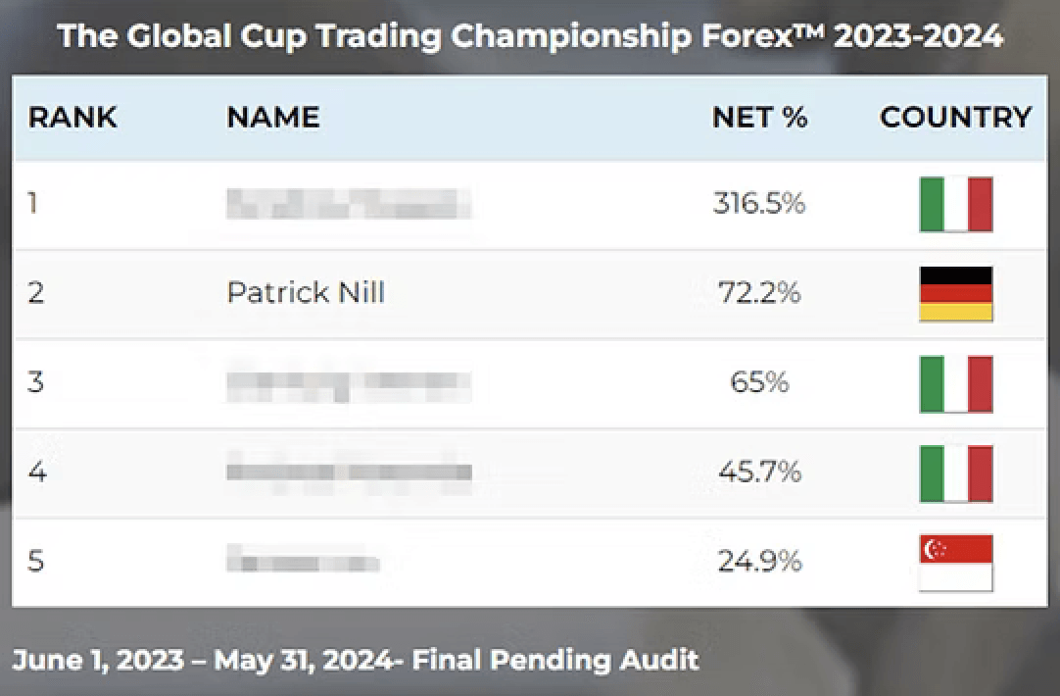Screen dimensions: 1060x696
Task: Click the Italian flag in rank 1 row
Action: click(x=955, y=204)
